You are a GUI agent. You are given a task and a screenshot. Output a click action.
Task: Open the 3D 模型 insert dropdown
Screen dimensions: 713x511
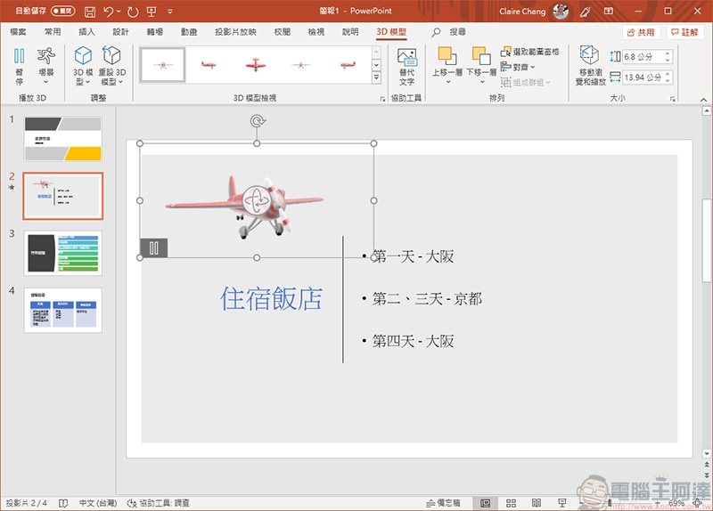(83, 66)
